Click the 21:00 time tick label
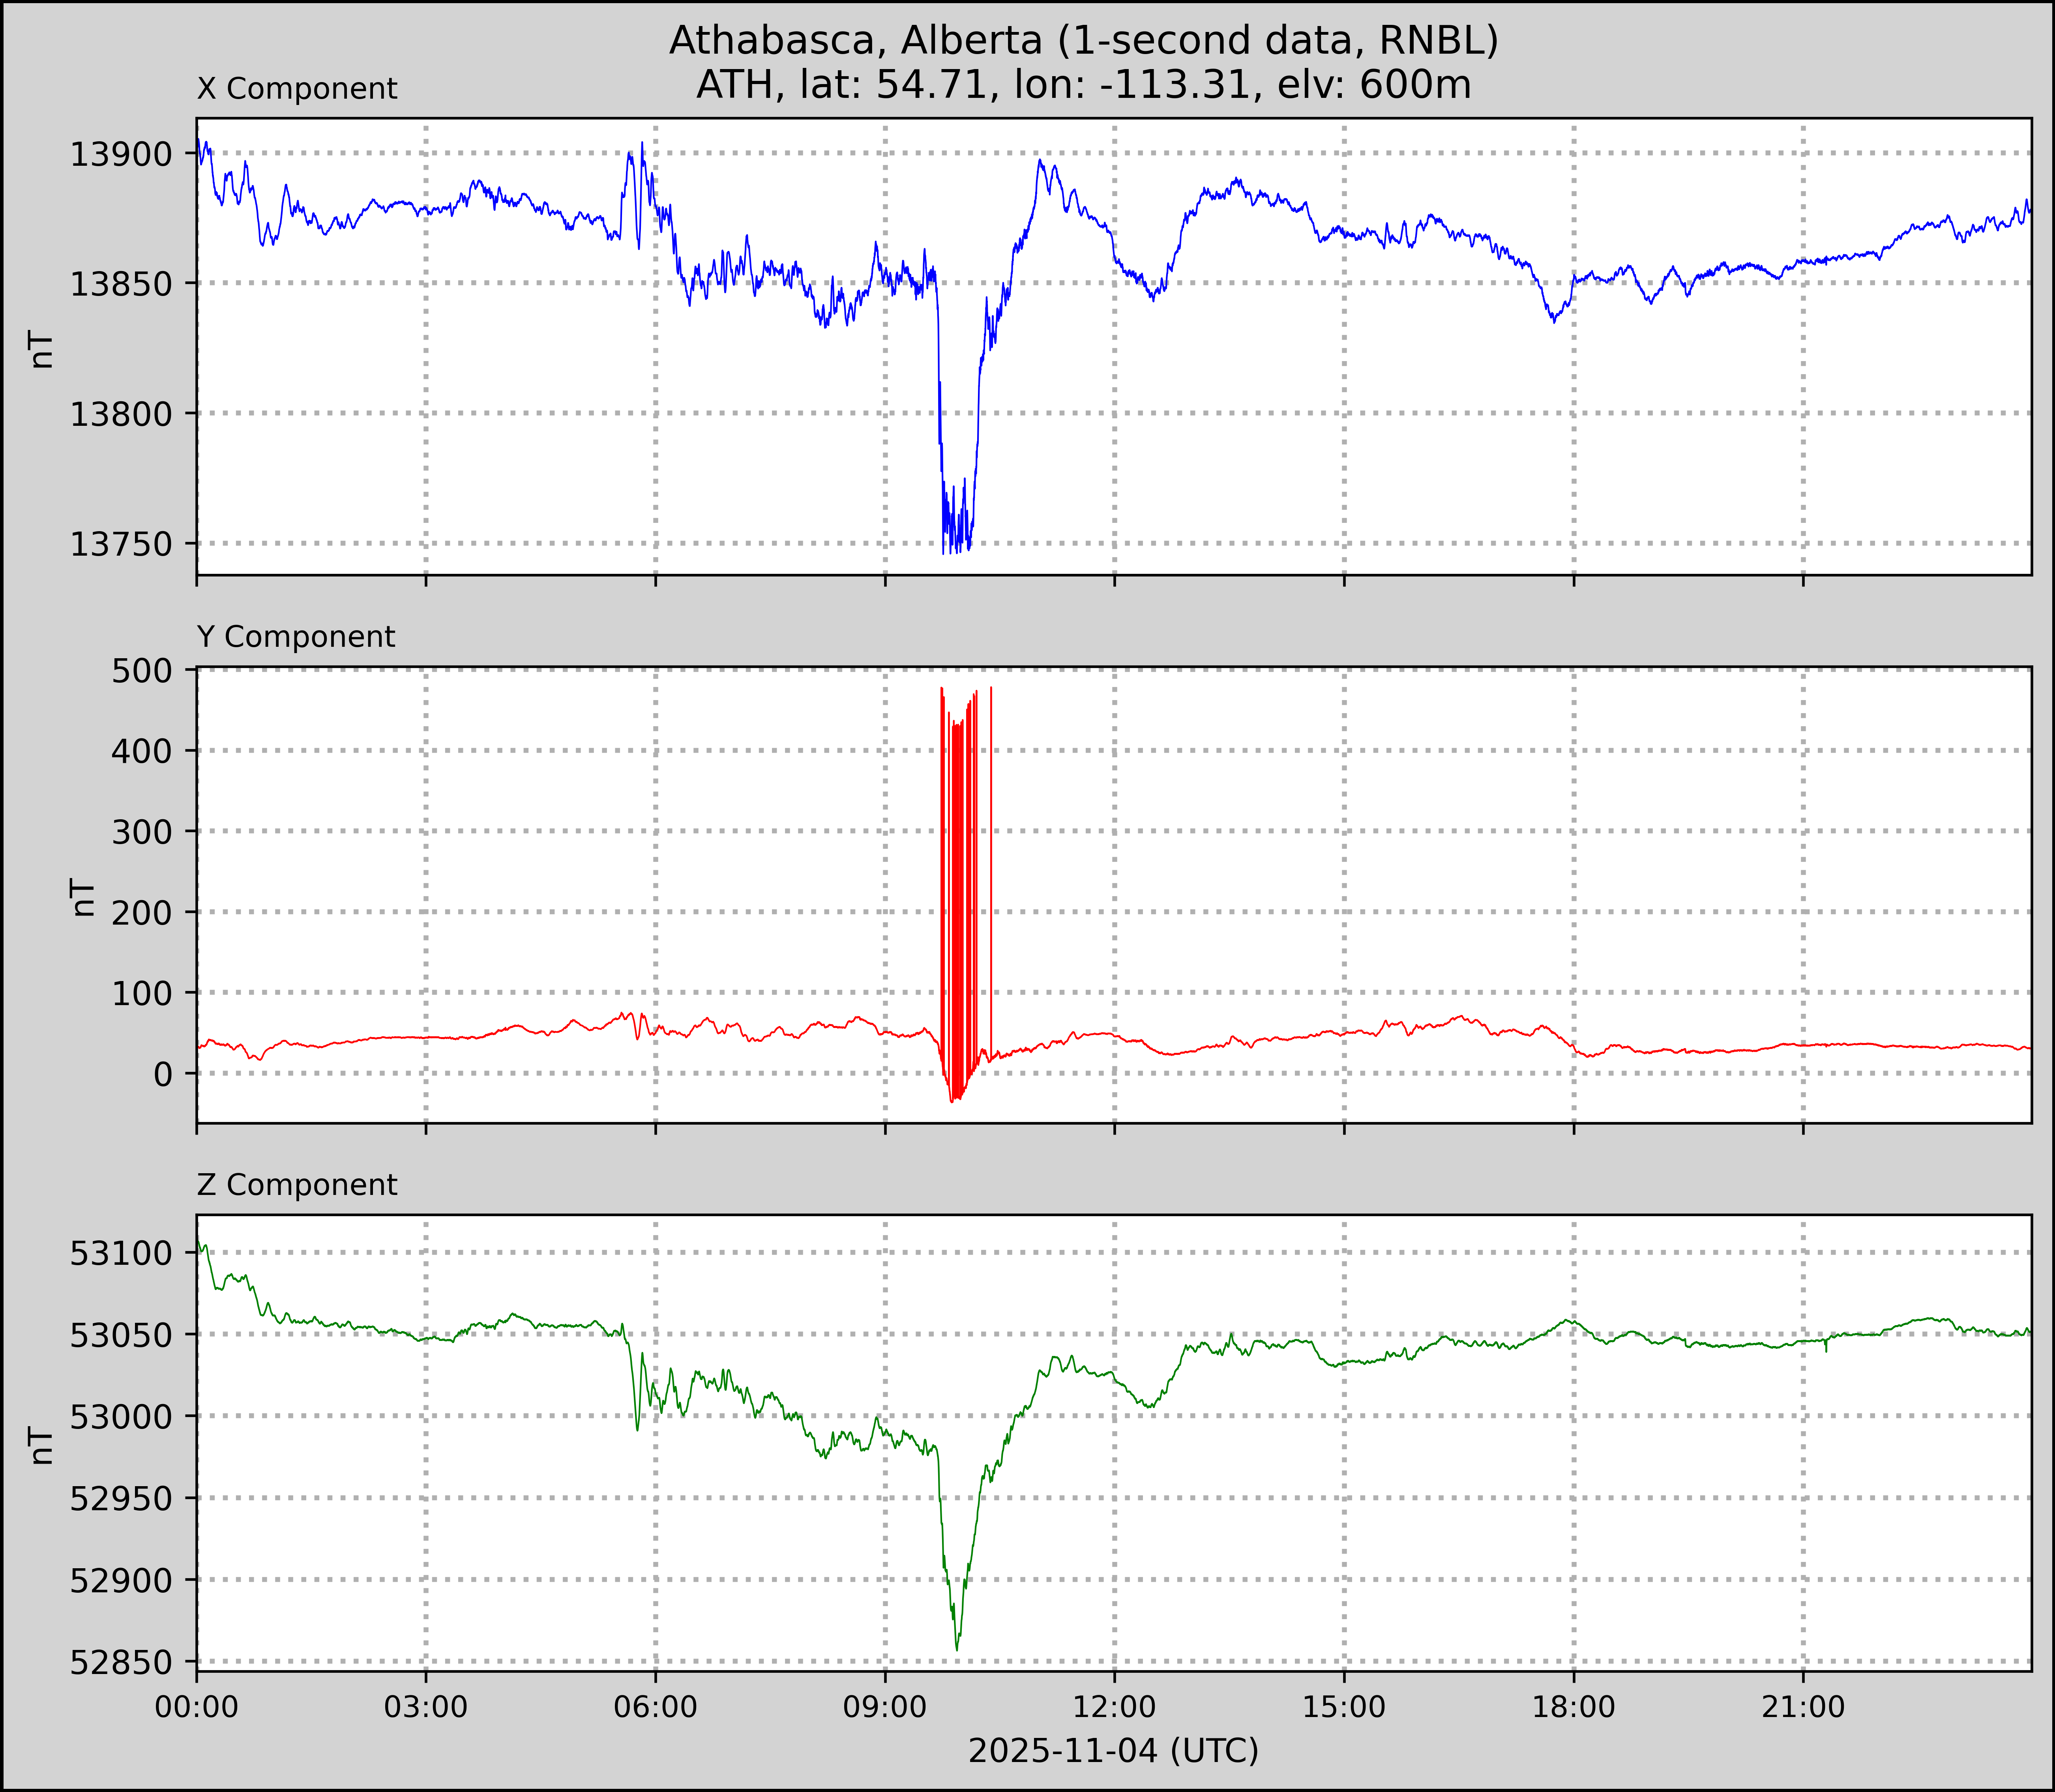 (x=1803, y=1707)
